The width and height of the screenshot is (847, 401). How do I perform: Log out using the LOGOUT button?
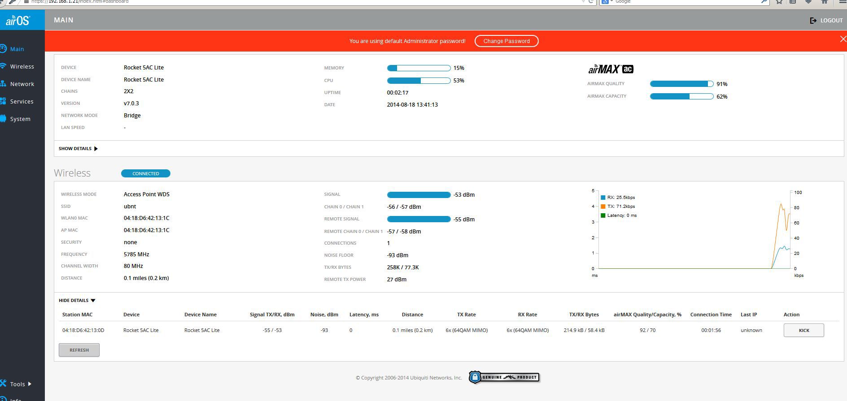826,20
